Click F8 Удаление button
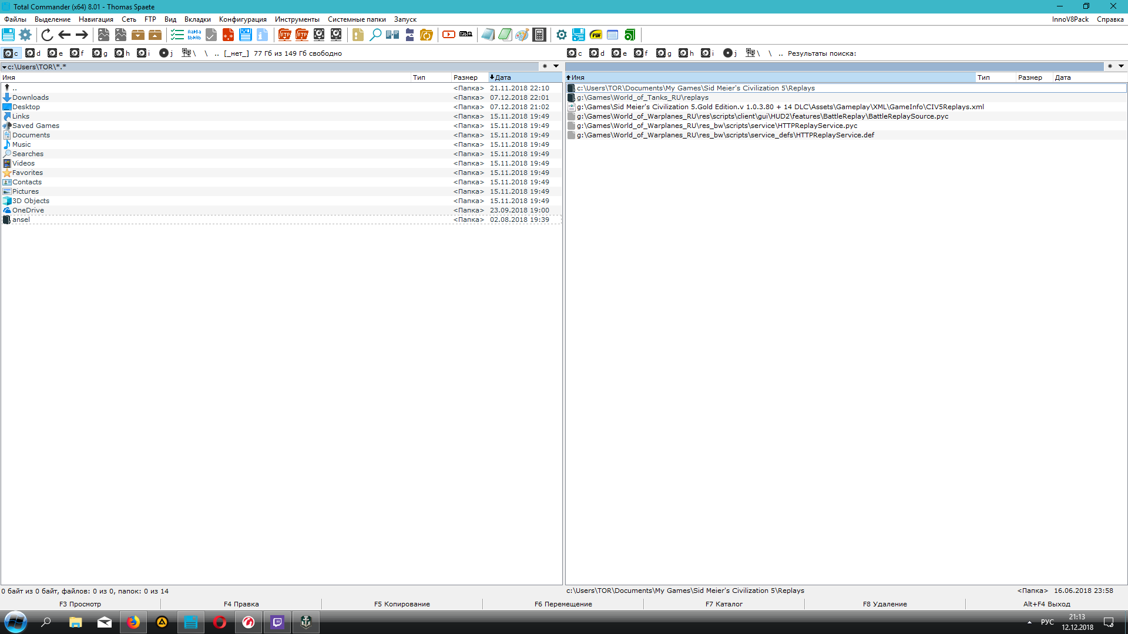Image resolution: width=1128 pixels, height=634 pixels. (885, 604)
